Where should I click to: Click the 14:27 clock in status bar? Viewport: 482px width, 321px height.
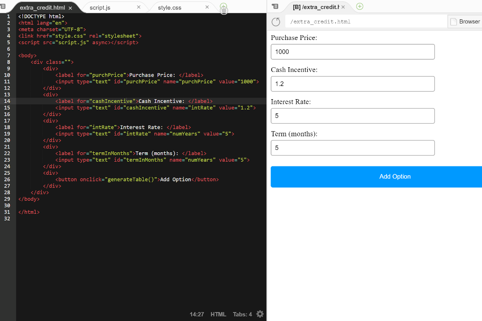[197, 314]
